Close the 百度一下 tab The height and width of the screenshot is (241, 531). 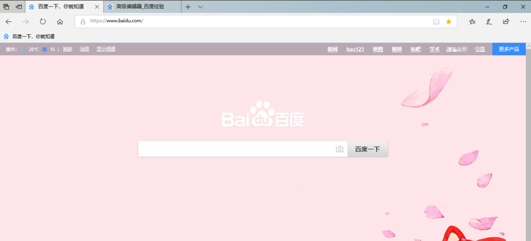click(97, 7)
